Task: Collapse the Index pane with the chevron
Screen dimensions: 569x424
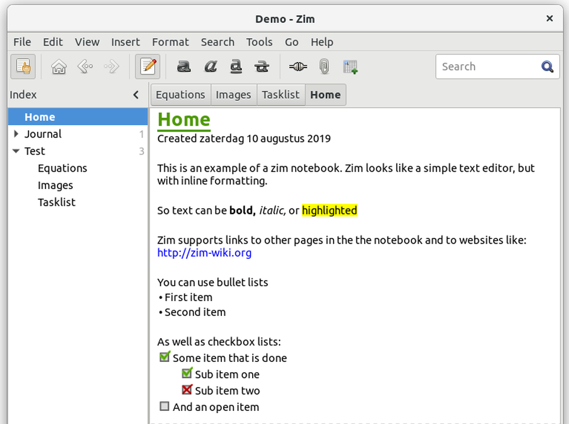Action: (136, 94)
